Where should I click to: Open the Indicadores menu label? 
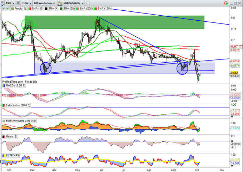click(x=71, y=3)
